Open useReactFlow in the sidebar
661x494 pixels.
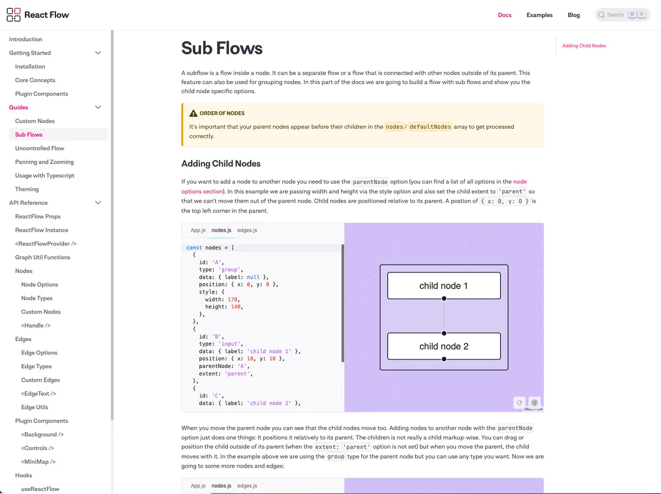pos(40,489)
